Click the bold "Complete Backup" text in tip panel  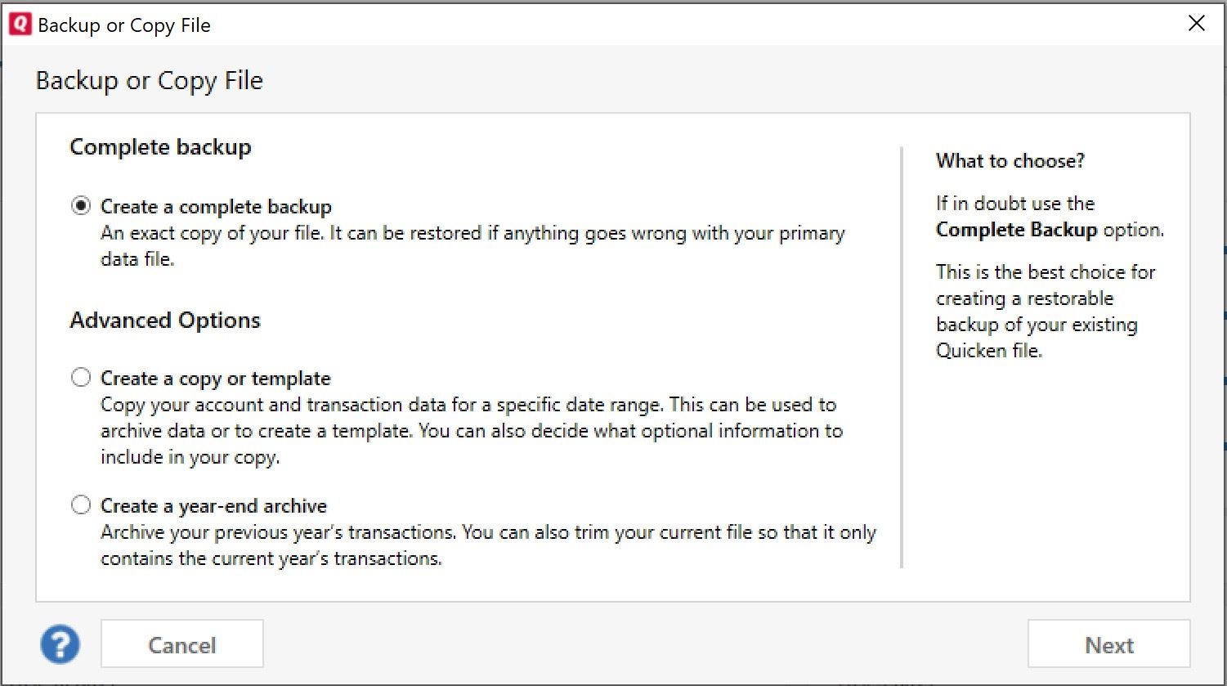click(x=1016, y=230)
